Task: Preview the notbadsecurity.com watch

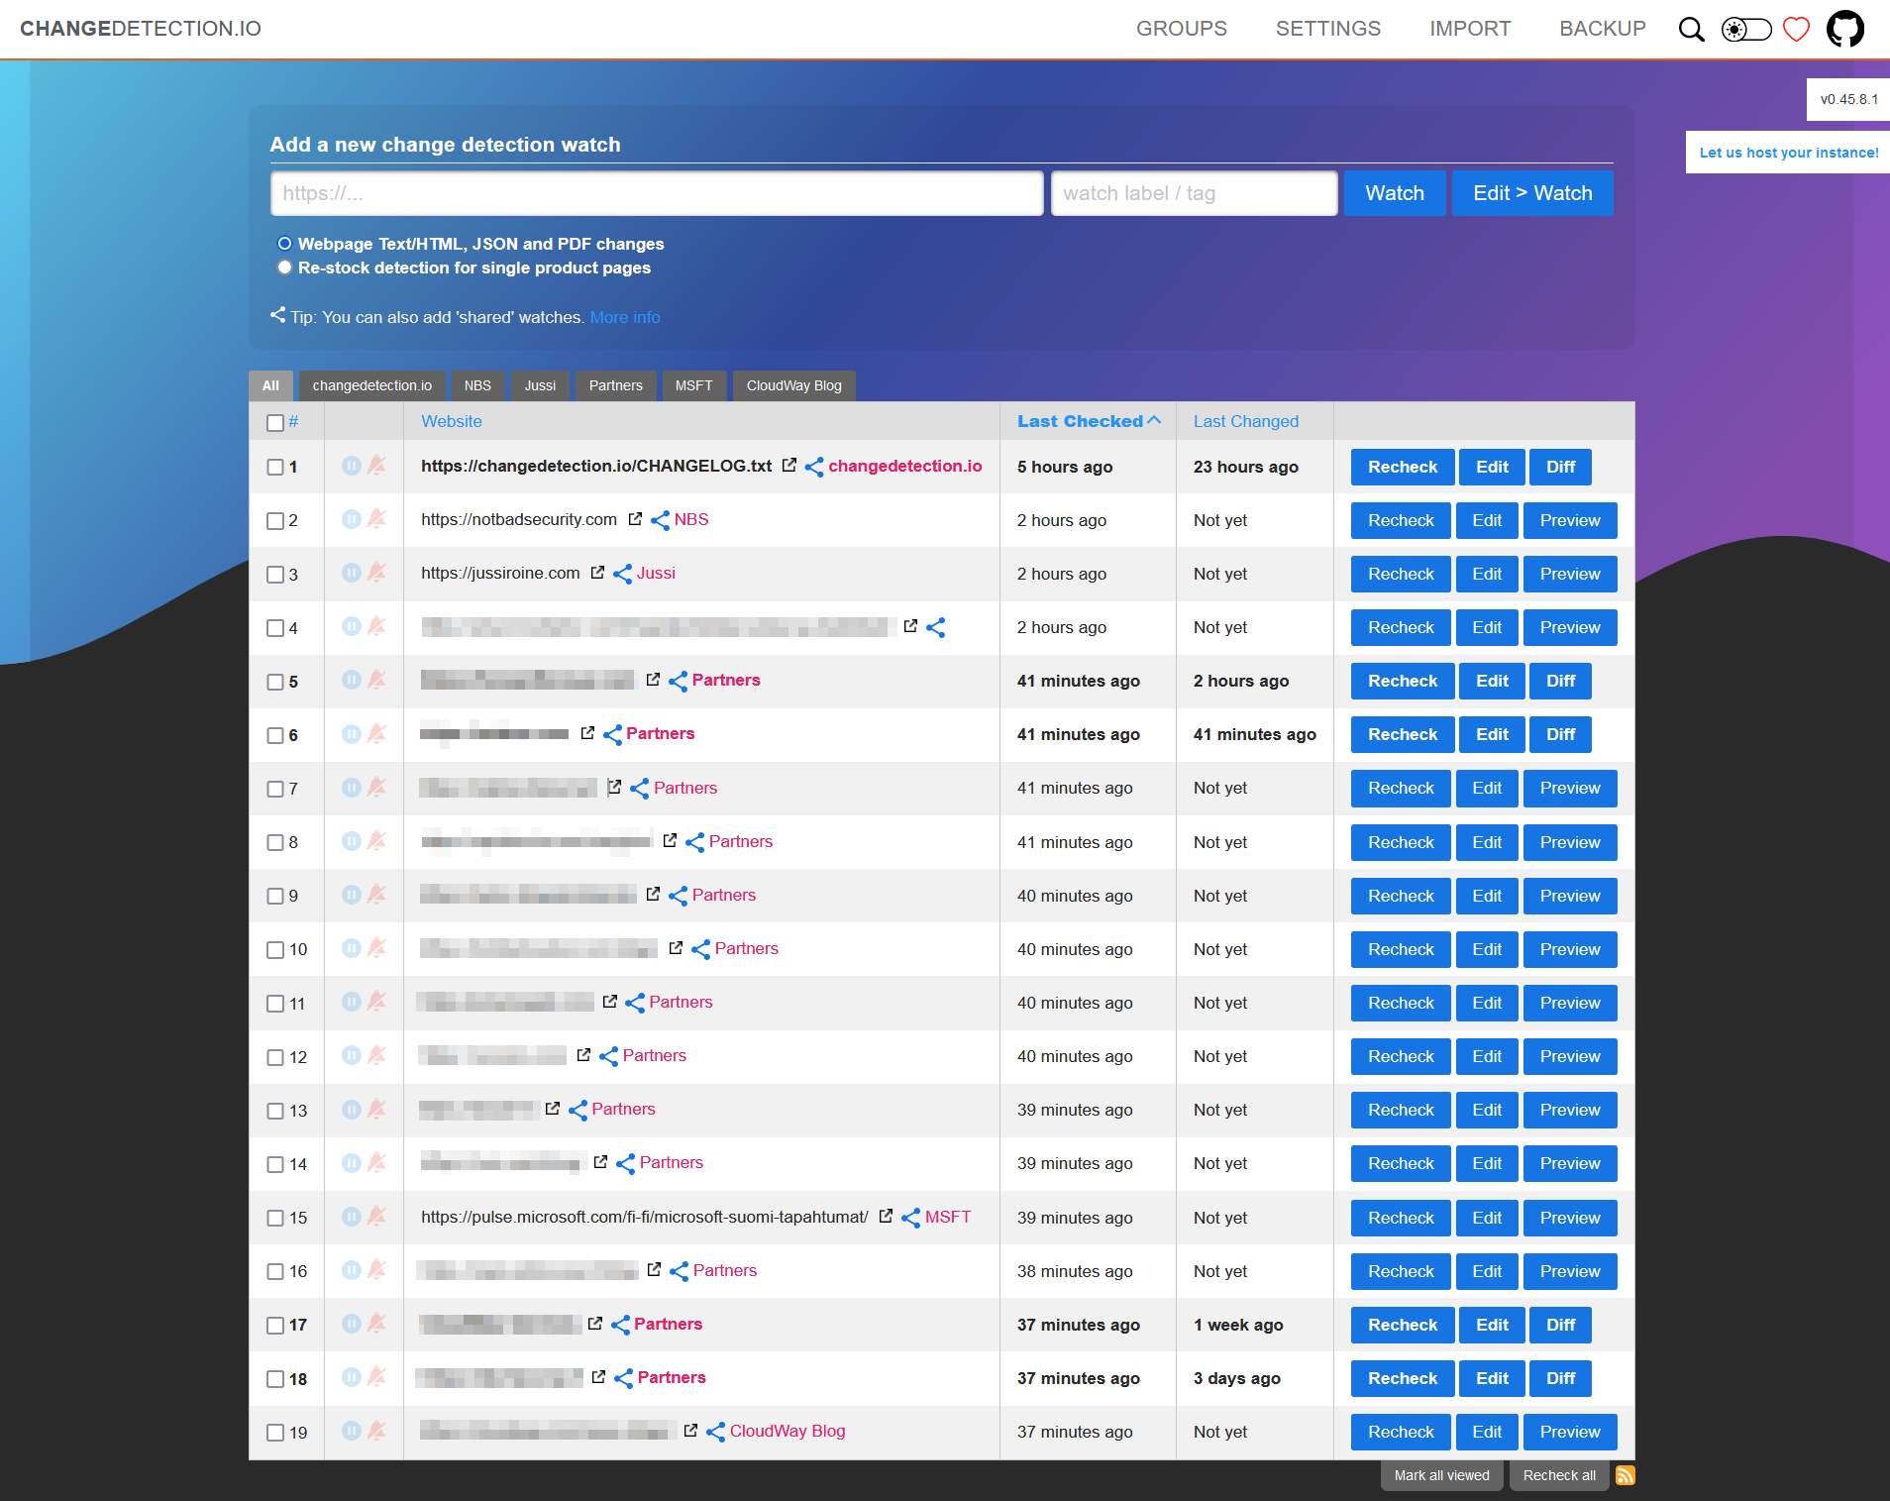Action: (1570, 520)
